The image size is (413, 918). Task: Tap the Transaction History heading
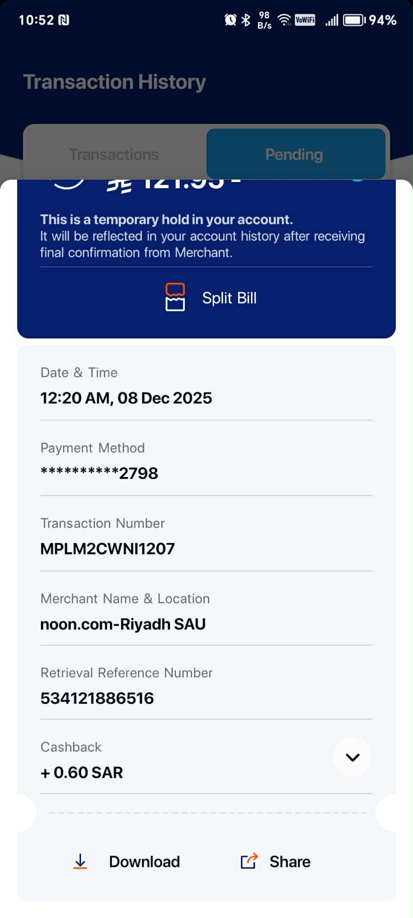[x=115, y=82]
